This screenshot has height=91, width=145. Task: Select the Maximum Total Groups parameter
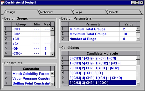click(x=94, y=34)
